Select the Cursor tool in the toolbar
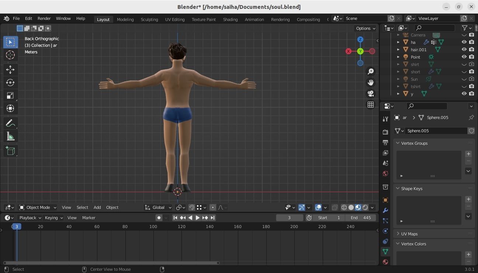This screenshot has height=273, width=478. (x=10, y=55)
